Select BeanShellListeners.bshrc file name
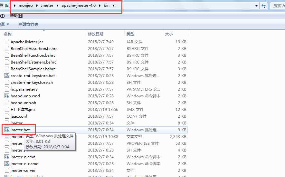 pyautogui.click(x=33, y=62)
